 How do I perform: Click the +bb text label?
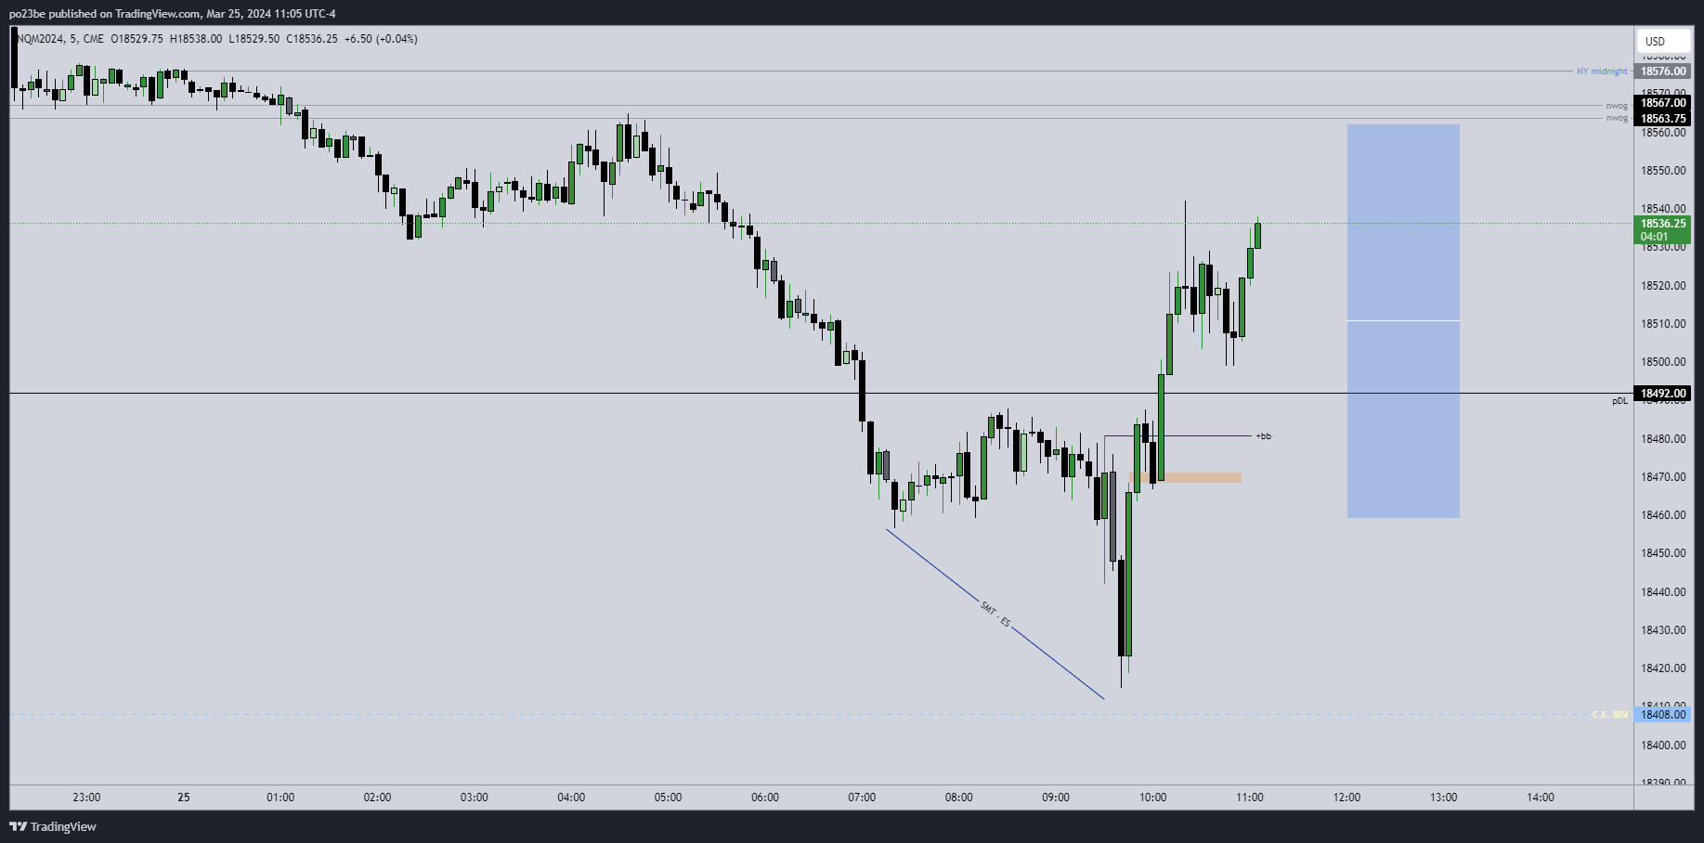(x=1263, y=436)
